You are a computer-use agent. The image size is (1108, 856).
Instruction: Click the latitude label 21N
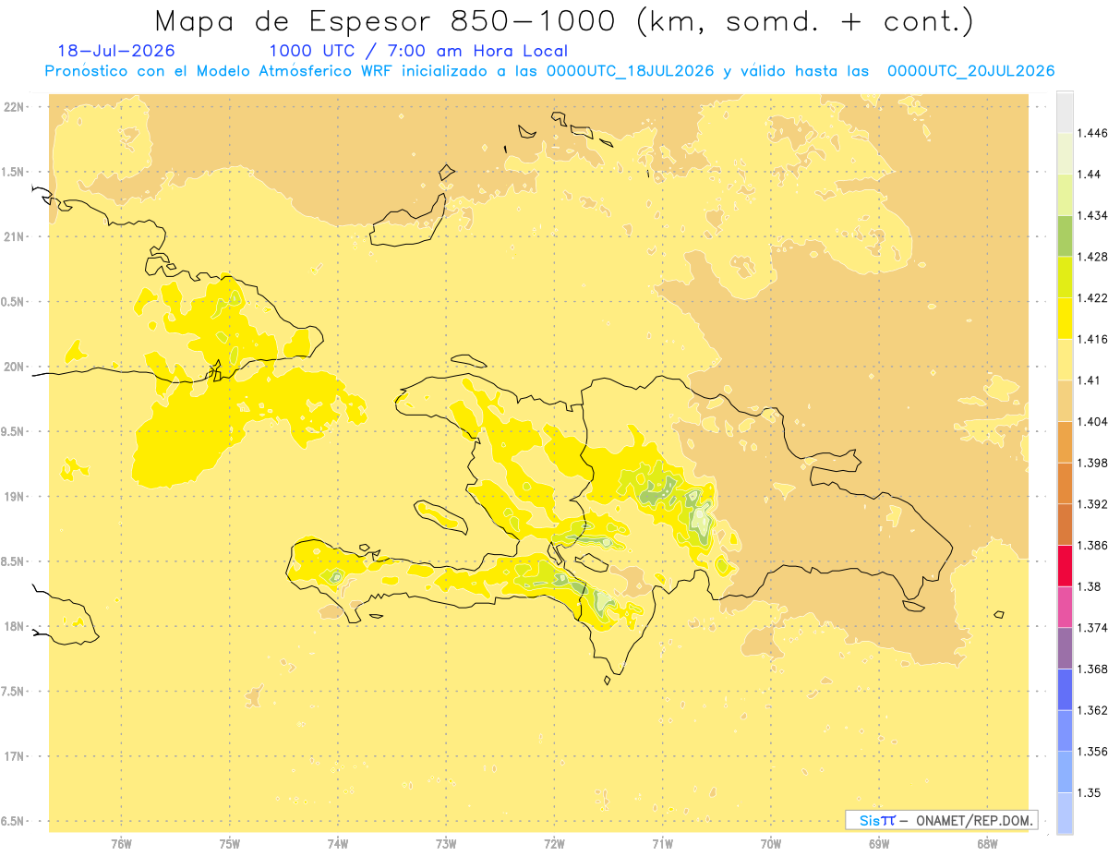(x=15, y=236)
